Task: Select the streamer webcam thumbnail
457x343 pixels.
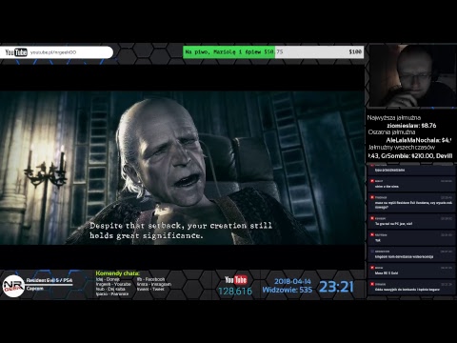Action: 412,75
